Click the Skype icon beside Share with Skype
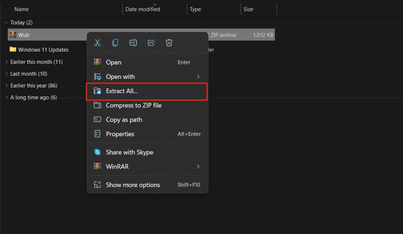This screenshot has height=234, width=403. coord(97,152)
